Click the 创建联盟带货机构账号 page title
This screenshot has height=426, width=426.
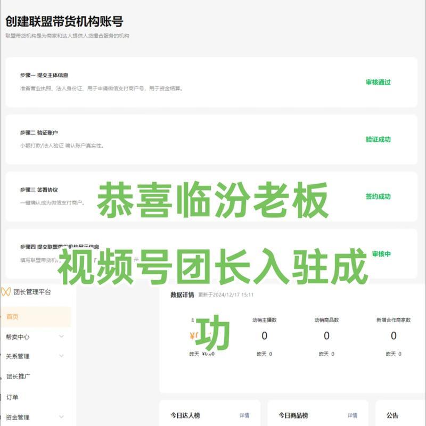click(x=64, y=21)
